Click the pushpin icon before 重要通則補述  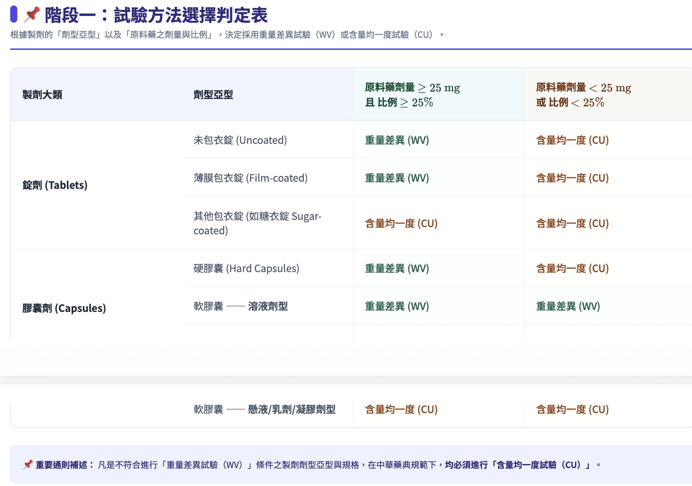[28, 464]
